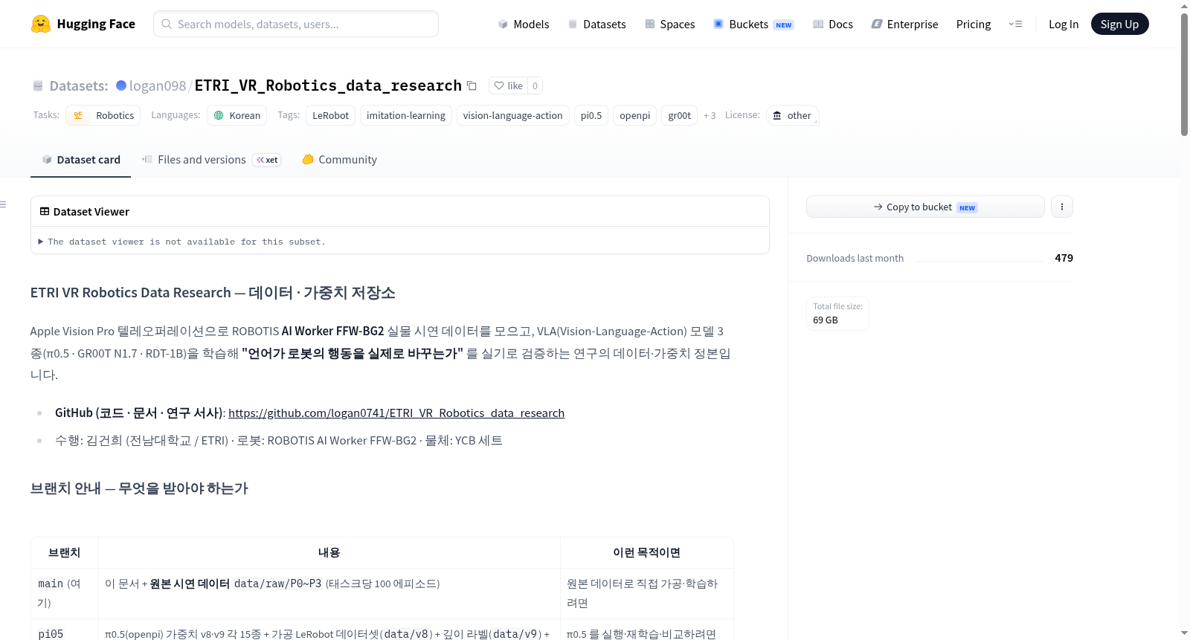This screenshot has width=1190, height=640.
Task: Click the Robotics task icon
Action: tap(78, 115)
